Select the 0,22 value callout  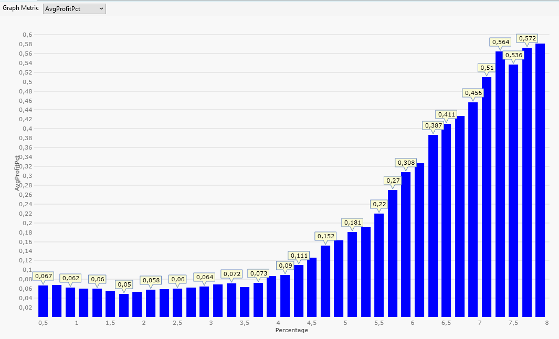tap(379, 204)
